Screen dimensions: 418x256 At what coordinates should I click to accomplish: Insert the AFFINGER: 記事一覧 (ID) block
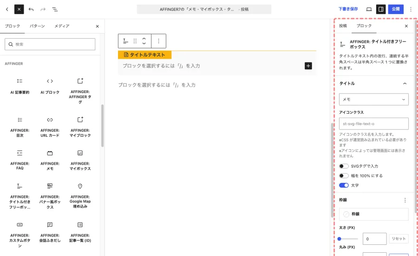click(80, 232)
